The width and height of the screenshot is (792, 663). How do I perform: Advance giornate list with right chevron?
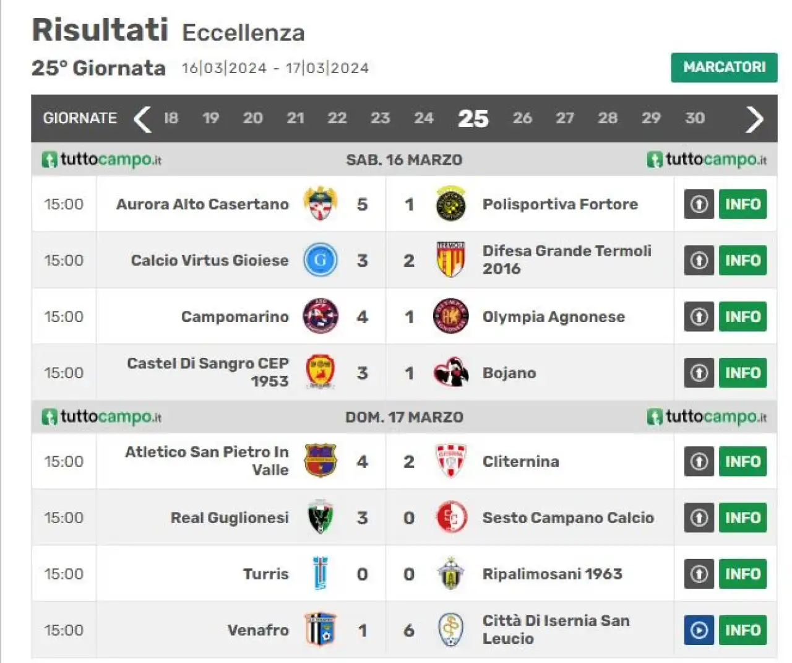pos(754,119)
